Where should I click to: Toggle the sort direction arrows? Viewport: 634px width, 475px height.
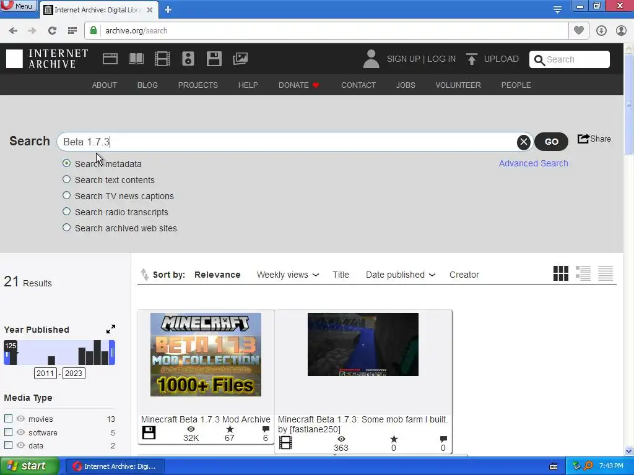(144, 275)
